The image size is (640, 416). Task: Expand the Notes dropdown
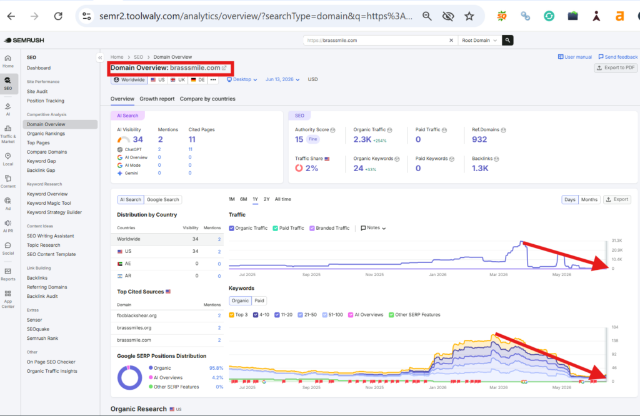point(373,228)
